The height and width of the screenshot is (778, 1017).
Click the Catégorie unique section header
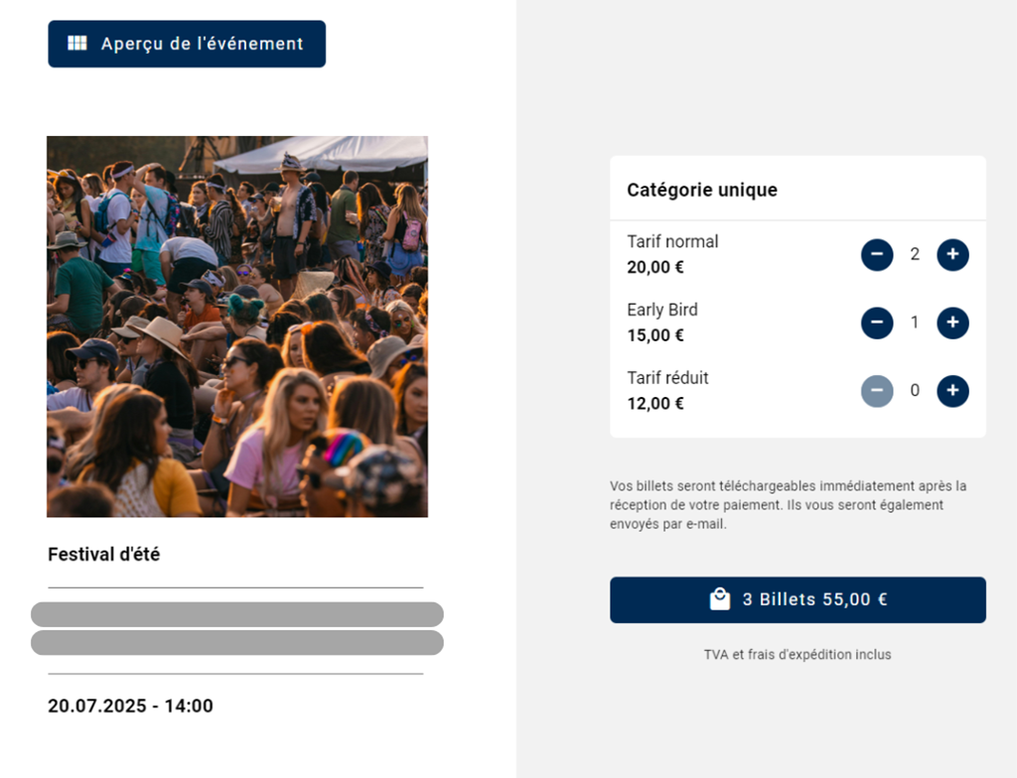click(702, 190)
